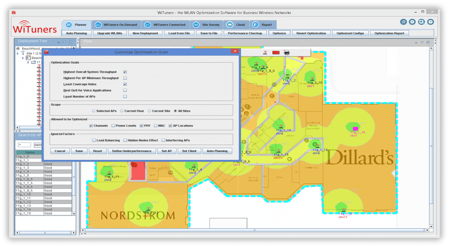Click Define Underperformance button
449x247 pixels.
click(132, 151)
